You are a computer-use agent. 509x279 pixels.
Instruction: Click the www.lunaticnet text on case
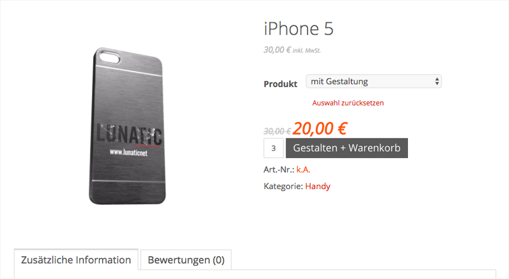click(x=128, y=152)
